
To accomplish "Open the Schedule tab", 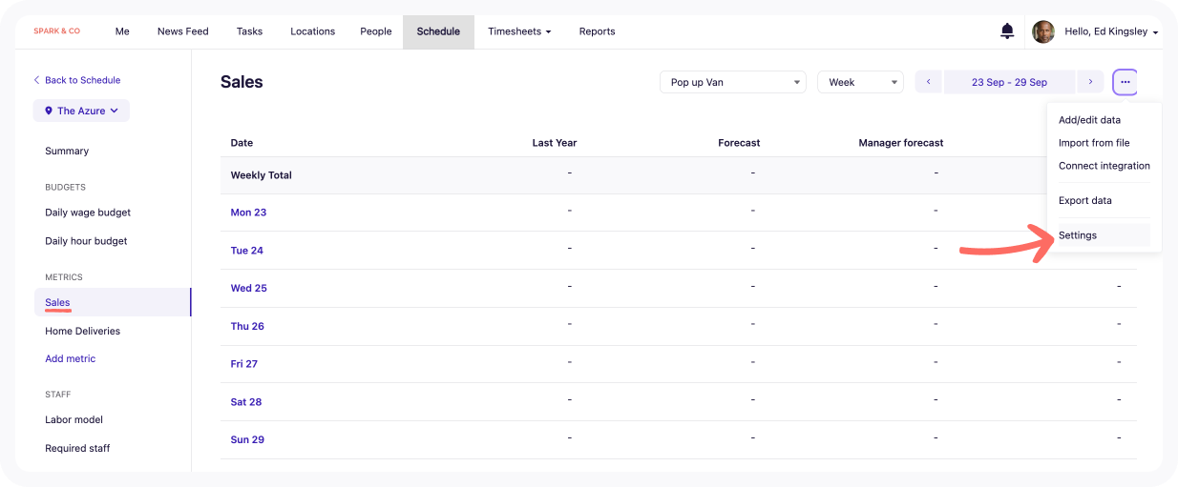I will pyautogui.click(x=438, y=31).
